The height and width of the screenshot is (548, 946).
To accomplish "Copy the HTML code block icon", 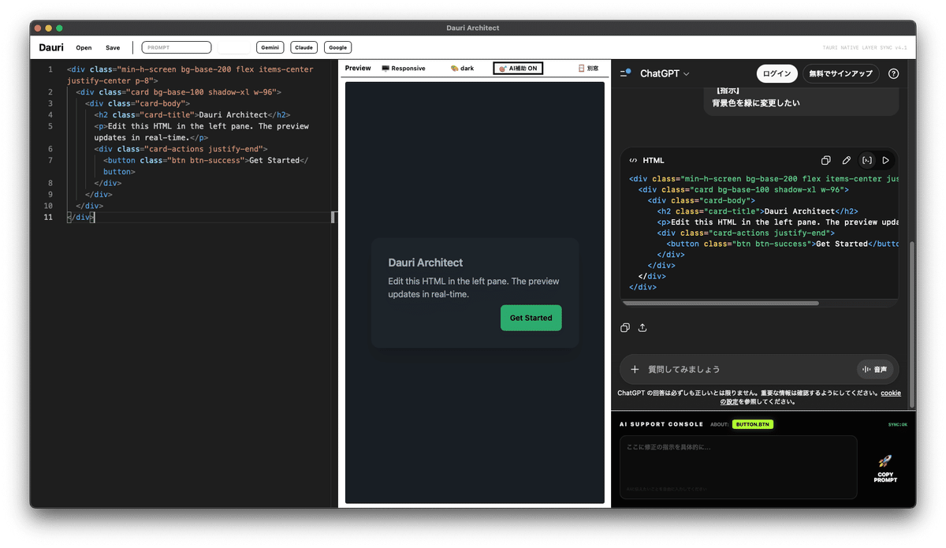I will [828, 159].
